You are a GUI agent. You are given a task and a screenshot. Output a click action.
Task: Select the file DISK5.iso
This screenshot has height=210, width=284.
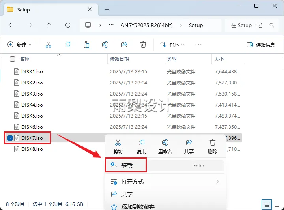[32, 116]
